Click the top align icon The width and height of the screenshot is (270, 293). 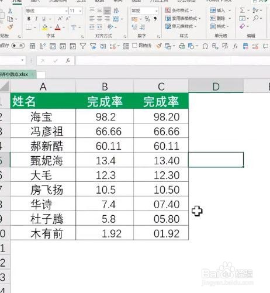pos(92,10)
